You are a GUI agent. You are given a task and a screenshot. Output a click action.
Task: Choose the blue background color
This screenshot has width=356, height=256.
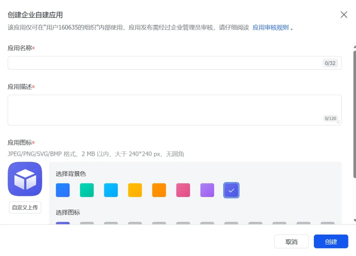(63, 190)
